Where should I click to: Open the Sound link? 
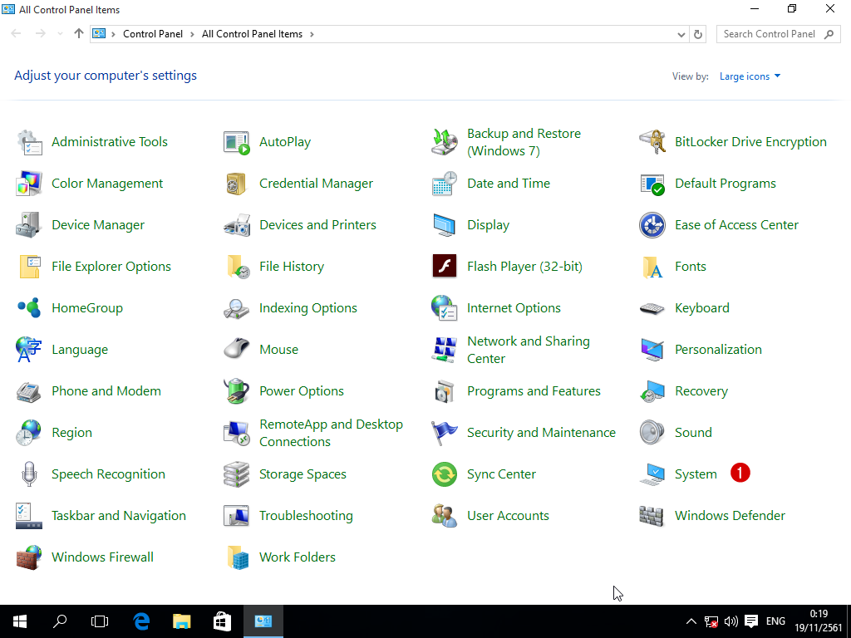tap(694, 433)
